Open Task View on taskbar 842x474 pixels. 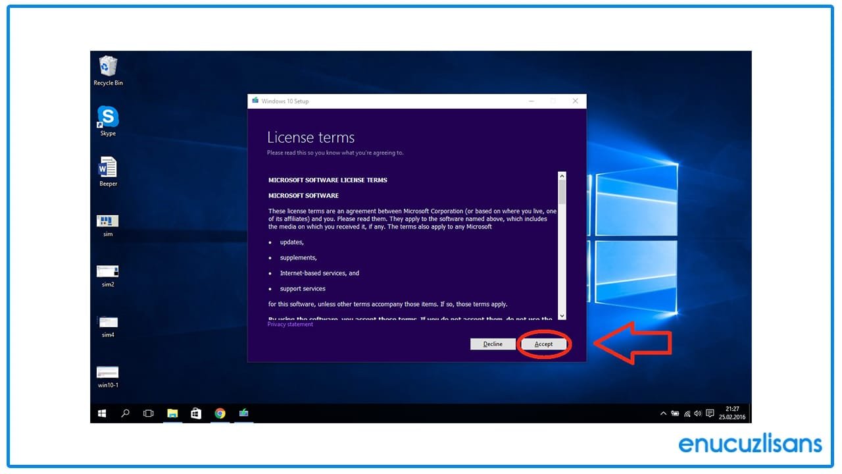tap(149, 413)
